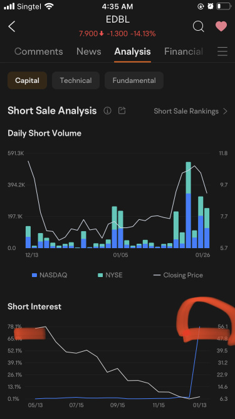
Task: Open the hamburger menu icon
Action: [x=222, y=52]
